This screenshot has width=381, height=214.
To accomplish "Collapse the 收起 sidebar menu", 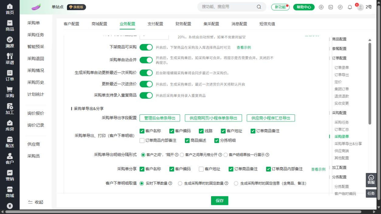I will coord(36,202).
